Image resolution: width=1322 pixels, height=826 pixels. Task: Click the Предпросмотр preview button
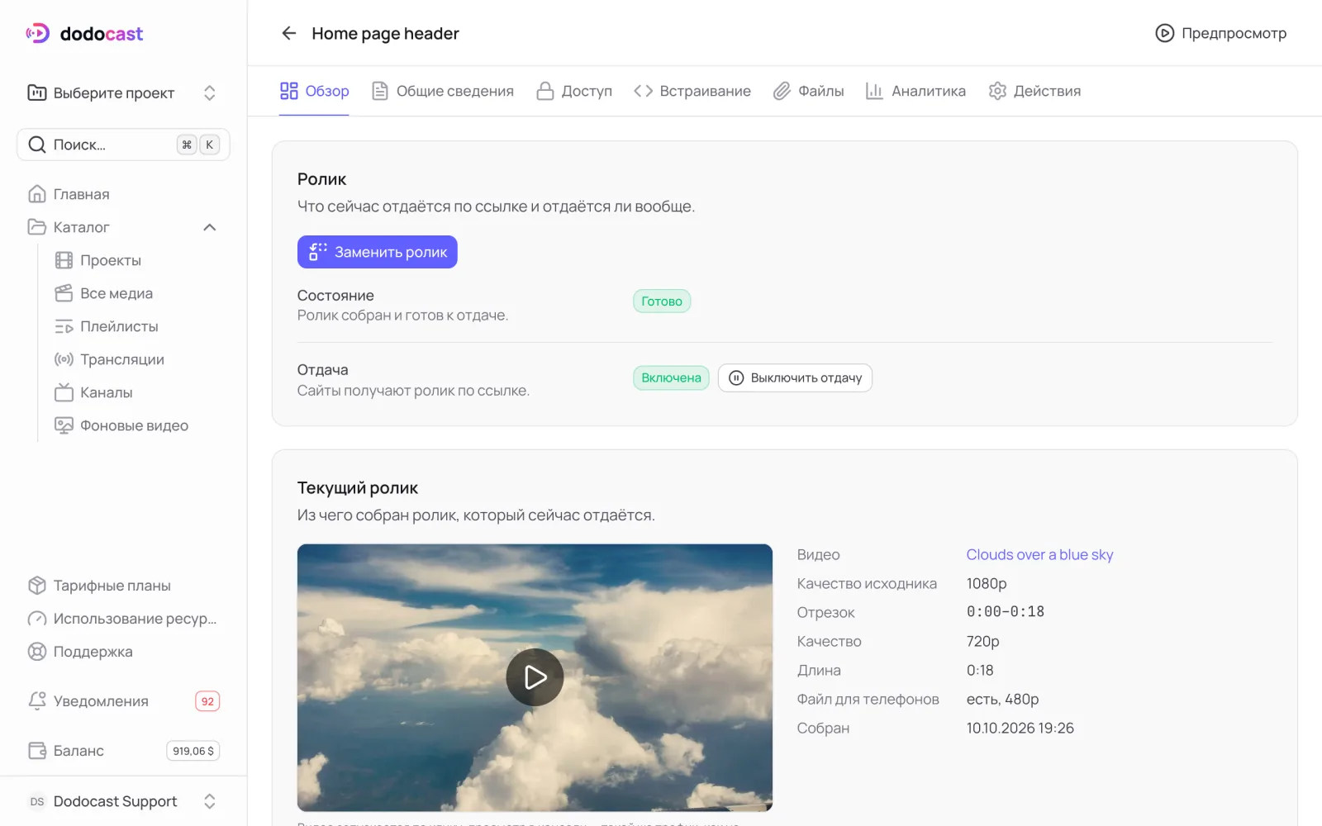pos(1220,33)
